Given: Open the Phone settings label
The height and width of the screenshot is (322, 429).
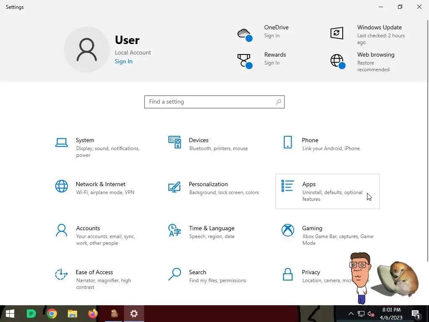Looking at the screenshot, I should point(310,140).
